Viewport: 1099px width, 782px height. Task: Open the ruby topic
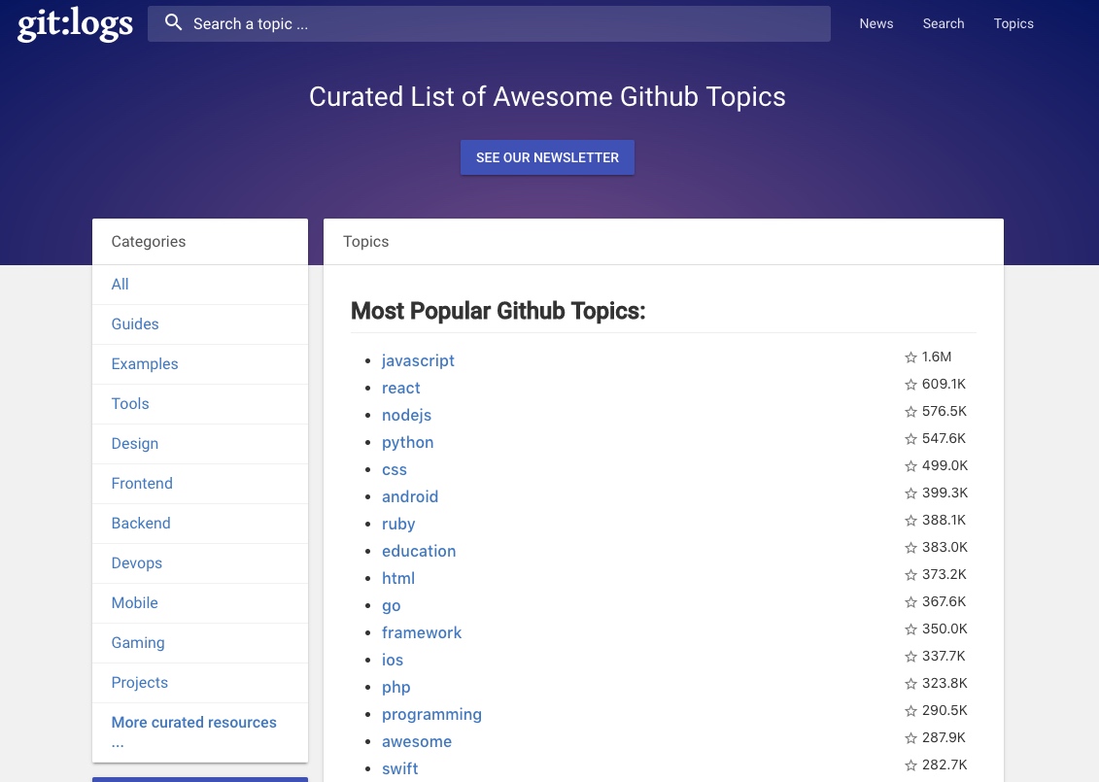pyautogui.click(x=398, y=525)
